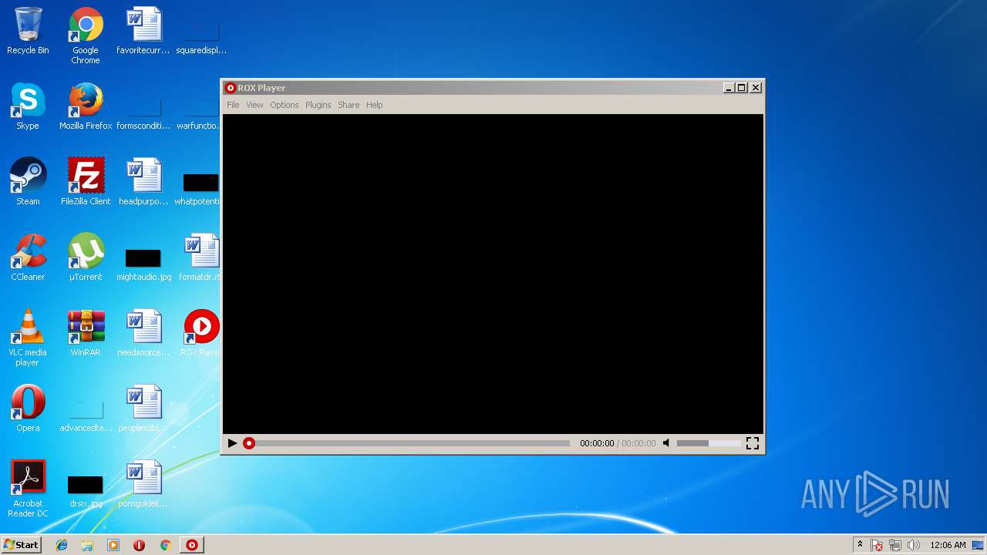987x555 pixels.
Task: Open the Plugins menu in ROX Player
Action: [318, 105]
